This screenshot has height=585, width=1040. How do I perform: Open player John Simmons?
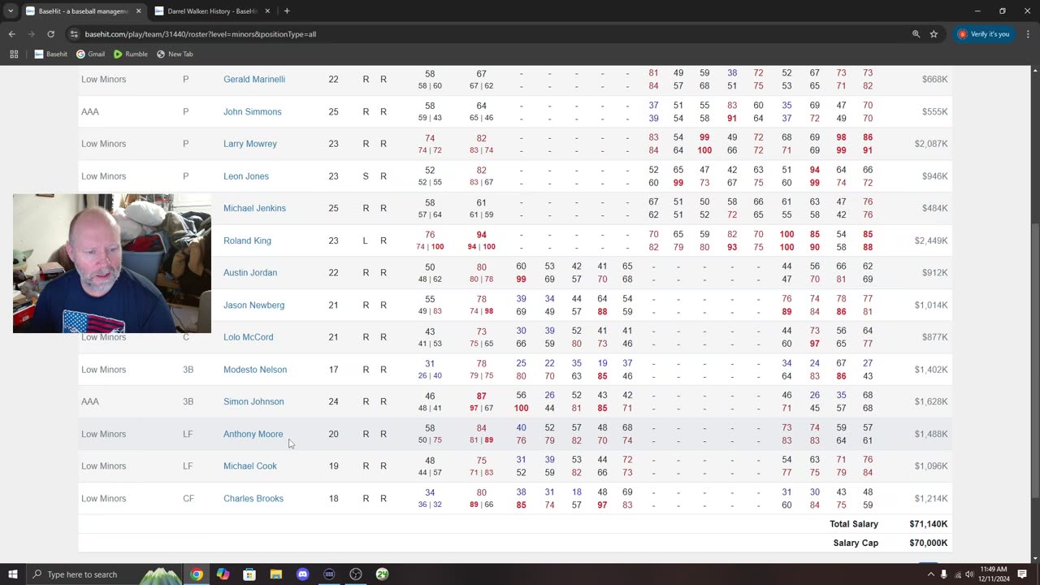click(252, 112)
